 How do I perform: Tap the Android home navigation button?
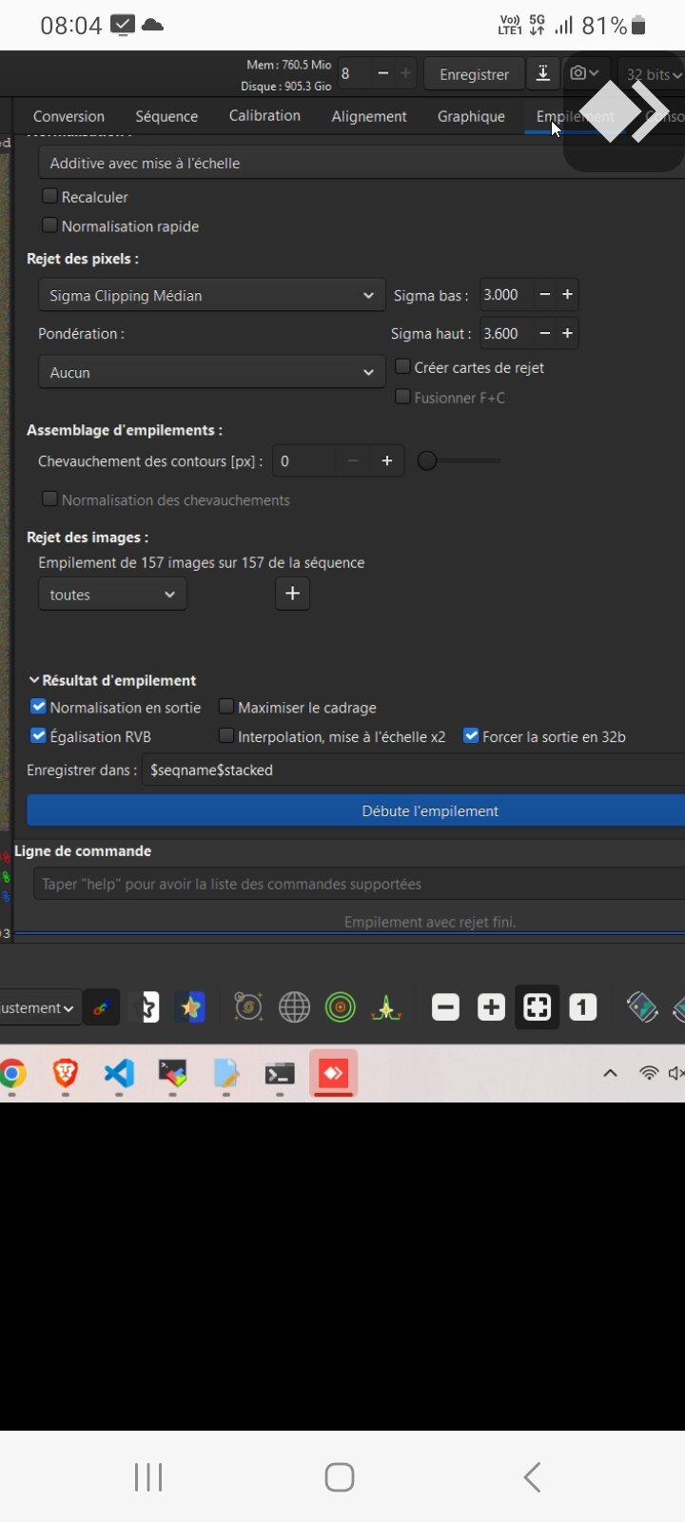340,1477
